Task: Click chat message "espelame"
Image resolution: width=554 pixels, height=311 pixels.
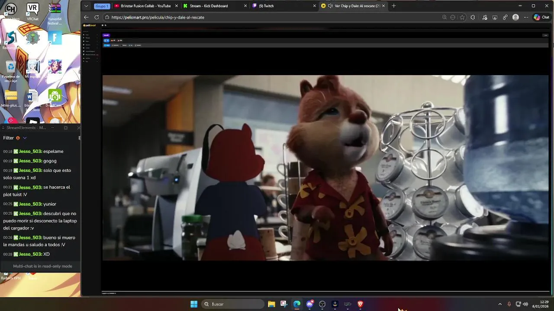Action: pyautogui.click(x=53, y=152)
